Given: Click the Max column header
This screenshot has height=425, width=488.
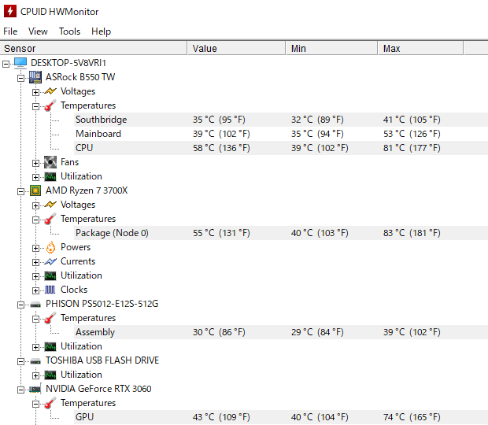Looking at the screenshot, I should pos(420,49).
